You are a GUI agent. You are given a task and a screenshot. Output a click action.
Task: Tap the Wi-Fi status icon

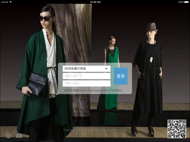coord(11,2)
